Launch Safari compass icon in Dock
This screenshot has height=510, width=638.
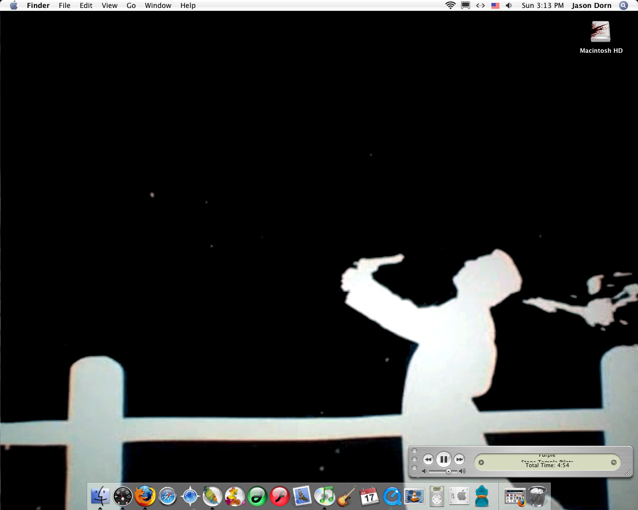click(x=167, y=496)
